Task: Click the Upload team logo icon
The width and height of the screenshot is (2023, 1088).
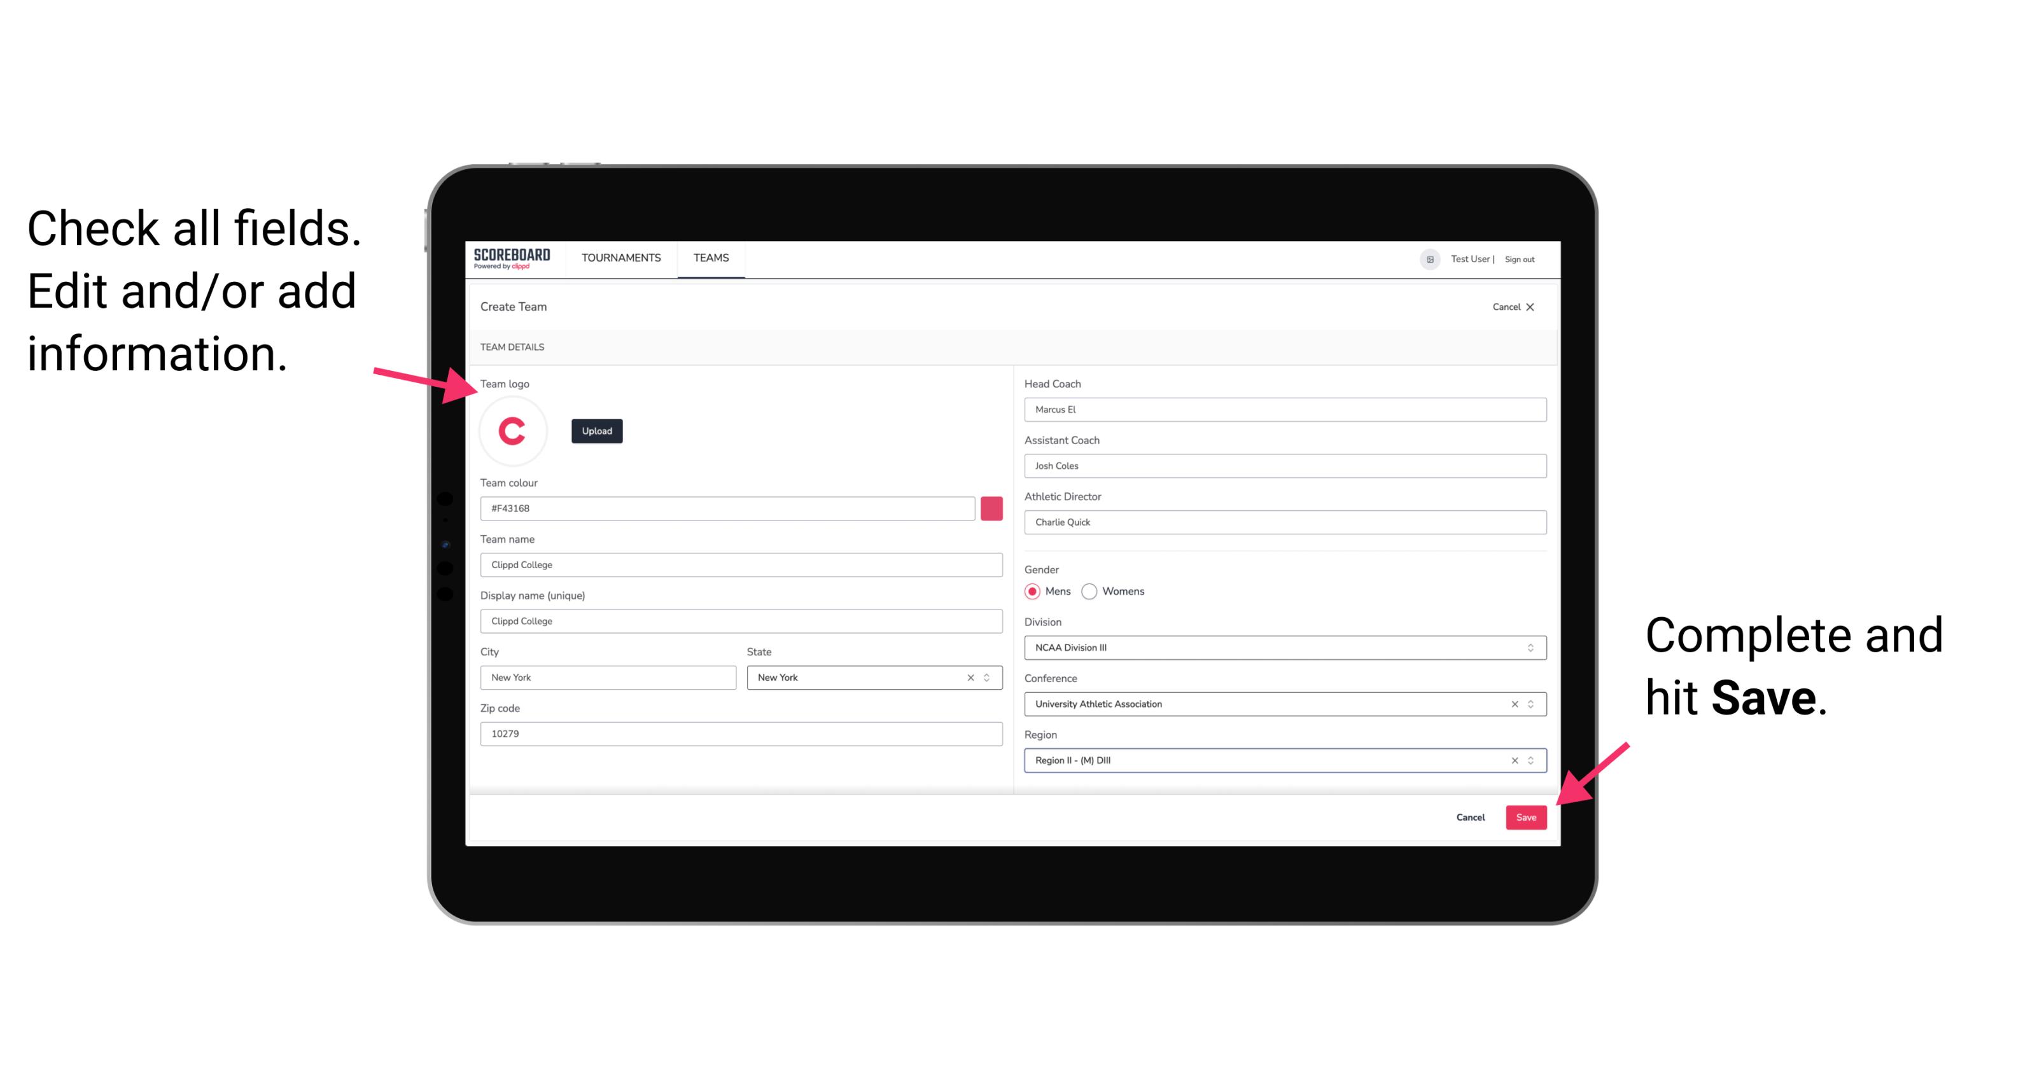Action: (596, 430)
